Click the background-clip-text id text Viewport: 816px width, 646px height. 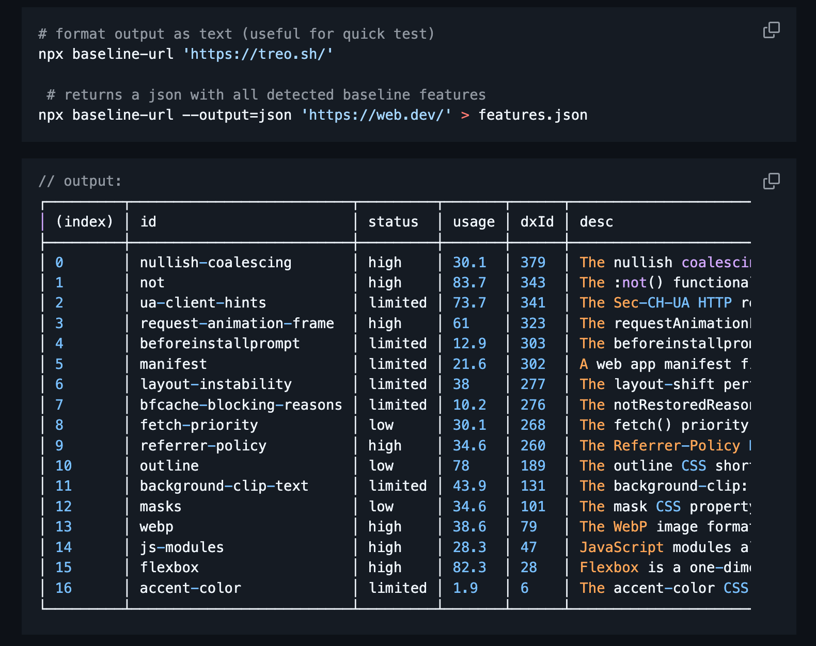point(224,486)
